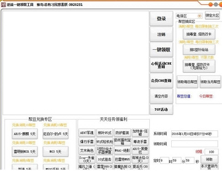Click the 注销 logout button

click(x=161, y=34)
